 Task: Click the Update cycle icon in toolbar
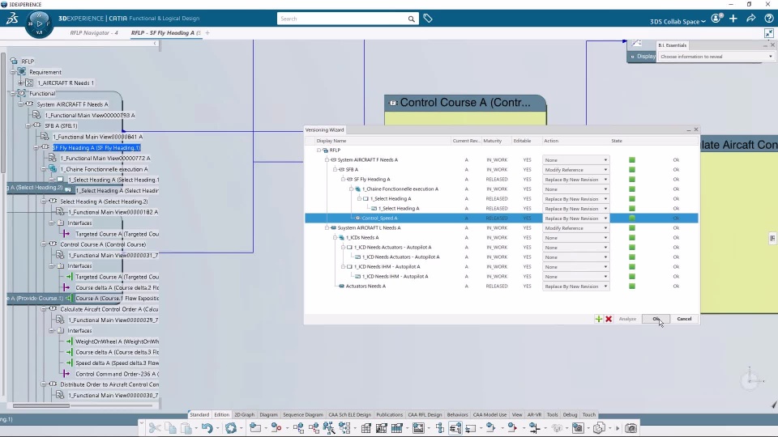[231, 427]
